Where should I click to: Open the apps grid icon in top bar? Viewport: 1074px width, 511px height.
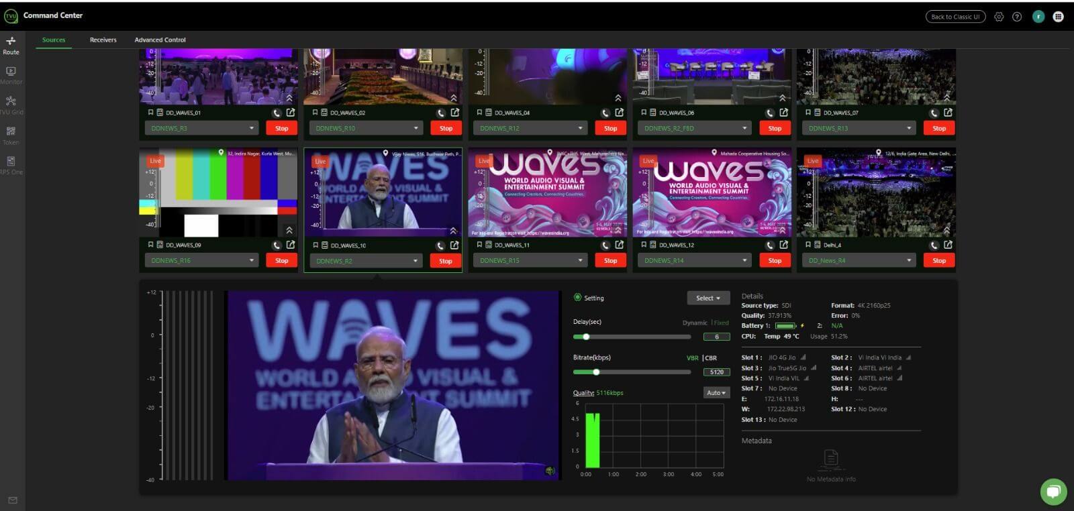click(1059, 17)
